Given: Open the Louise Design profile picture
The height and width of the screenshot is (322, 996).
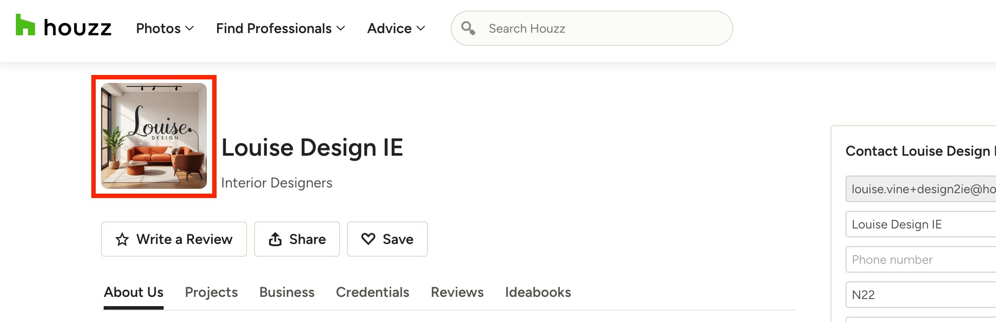Looking at the screenshot, I should click(154, 136).
